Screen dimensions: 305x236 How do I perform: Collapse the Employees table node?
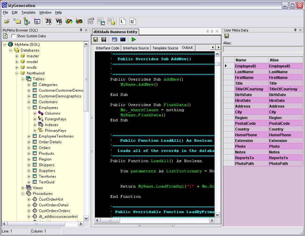(x=29, y=108)
